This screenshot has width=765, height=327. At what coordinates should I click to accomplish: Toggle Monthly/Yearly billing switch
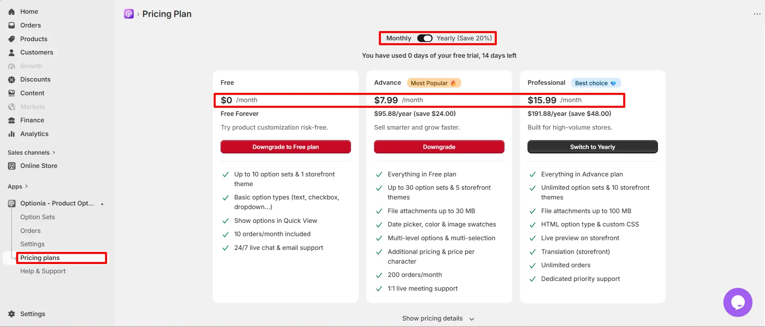pos(425,38)
